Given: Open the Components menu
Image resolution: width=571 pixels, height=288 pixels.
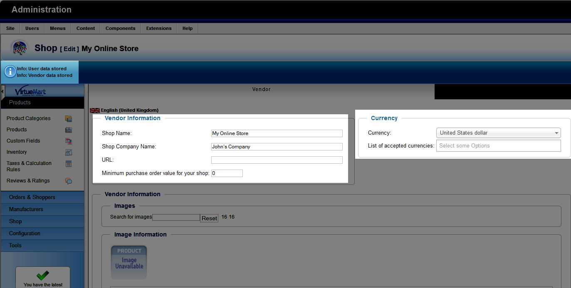Looking at the screenshot, I should (x=120, y=28).
